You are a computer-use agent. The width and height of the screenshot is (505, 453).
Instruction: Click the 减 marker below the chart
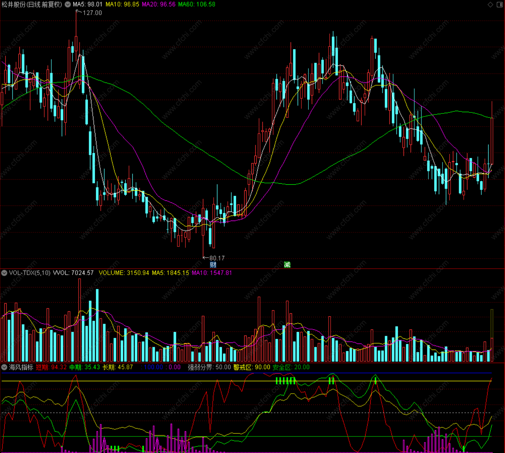(x=287, y=265)
